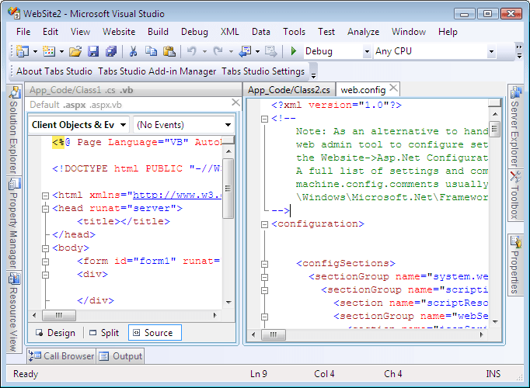Viewport: 530px width, 388px height.
Task: Click the web.config horizontal scrollbar thumb
Action: [273, 335]
